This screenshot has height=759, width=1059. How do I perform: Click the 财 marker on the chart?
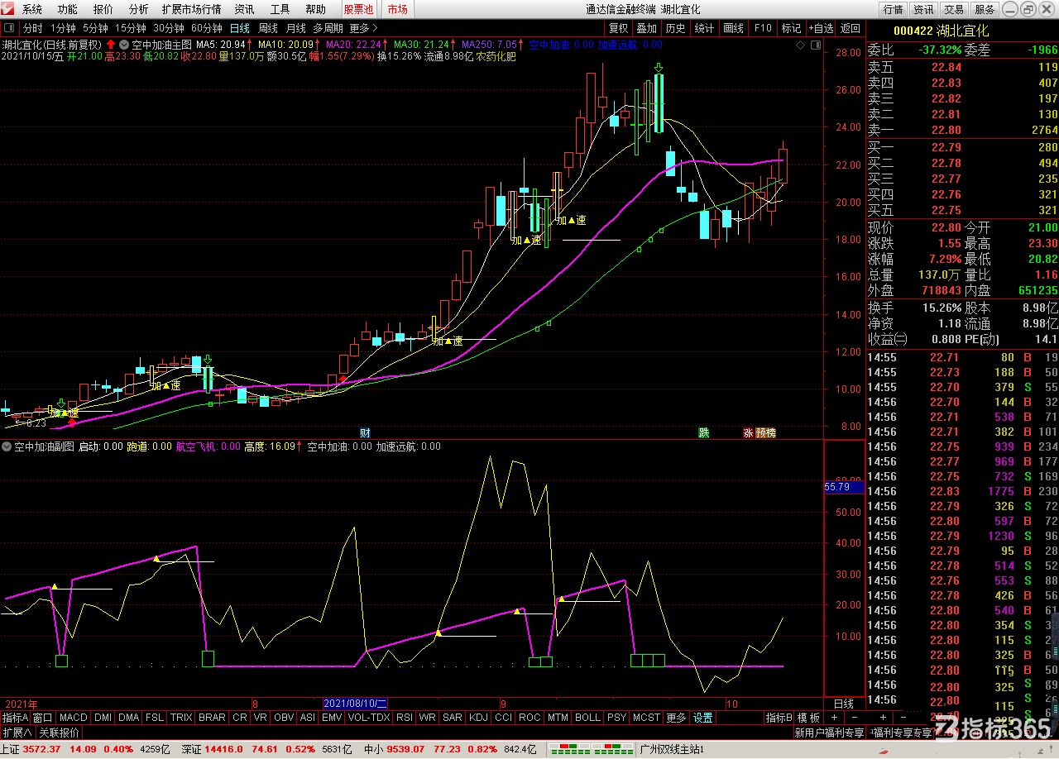pyautogui.click(x=365, y=432)
